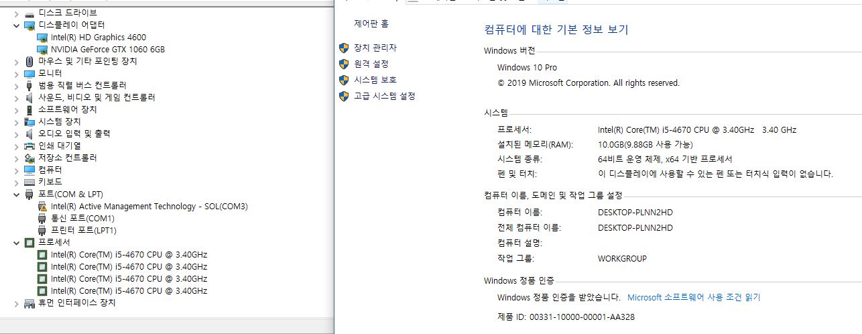This screenshot has width=862, height=334.
Task: Expand the 모니터 category
Action: pos(16,73)
